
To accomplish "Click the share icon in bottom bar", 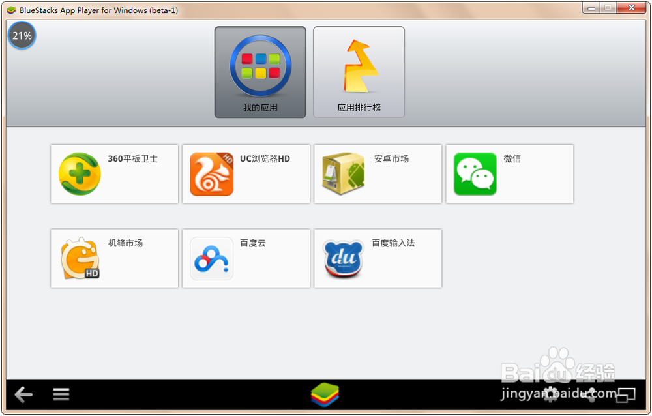I will (x=589, y=394).
